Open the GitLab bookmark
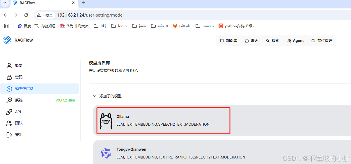 [x=181, y=26]
